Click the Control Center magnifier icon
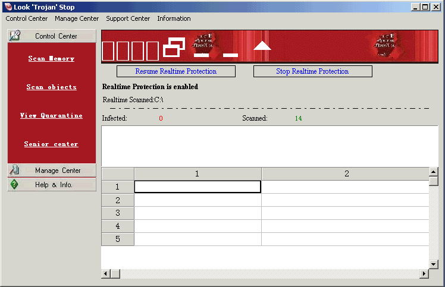This screenshot has height=287, width=445. click(14, 36)
